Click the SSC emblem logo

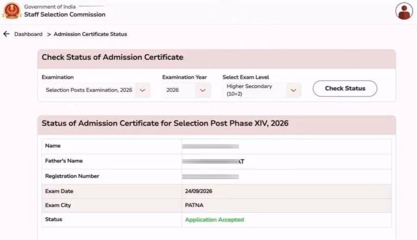(12, 11)
